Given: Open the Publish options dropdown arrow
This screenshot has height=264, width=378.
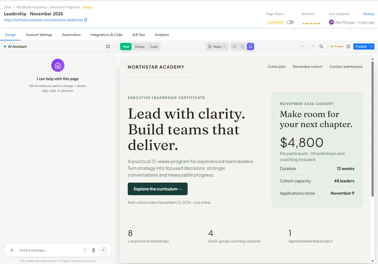Looking at the screenshot, I should tap(371, 46).
